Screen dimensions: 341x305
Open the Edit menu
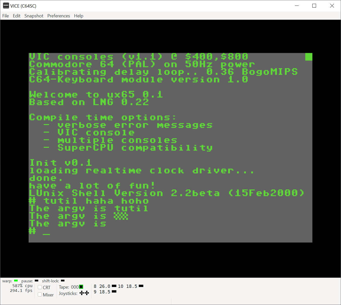17,16
